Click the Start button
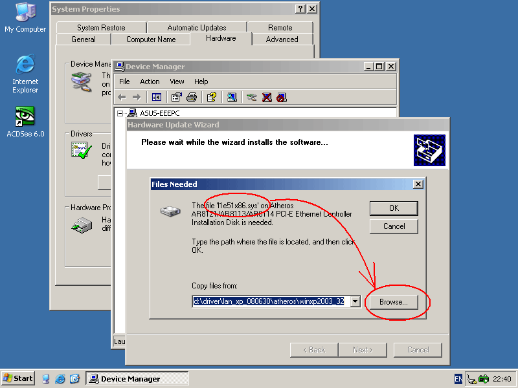 pos(18,378)
